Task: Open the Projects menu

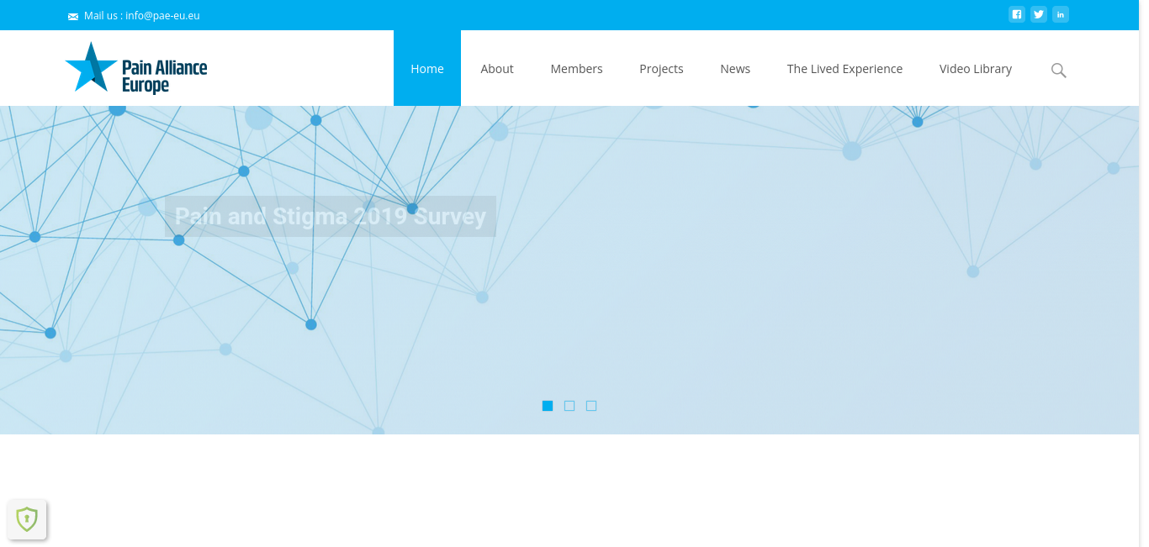Action: [x=661, y=69]
